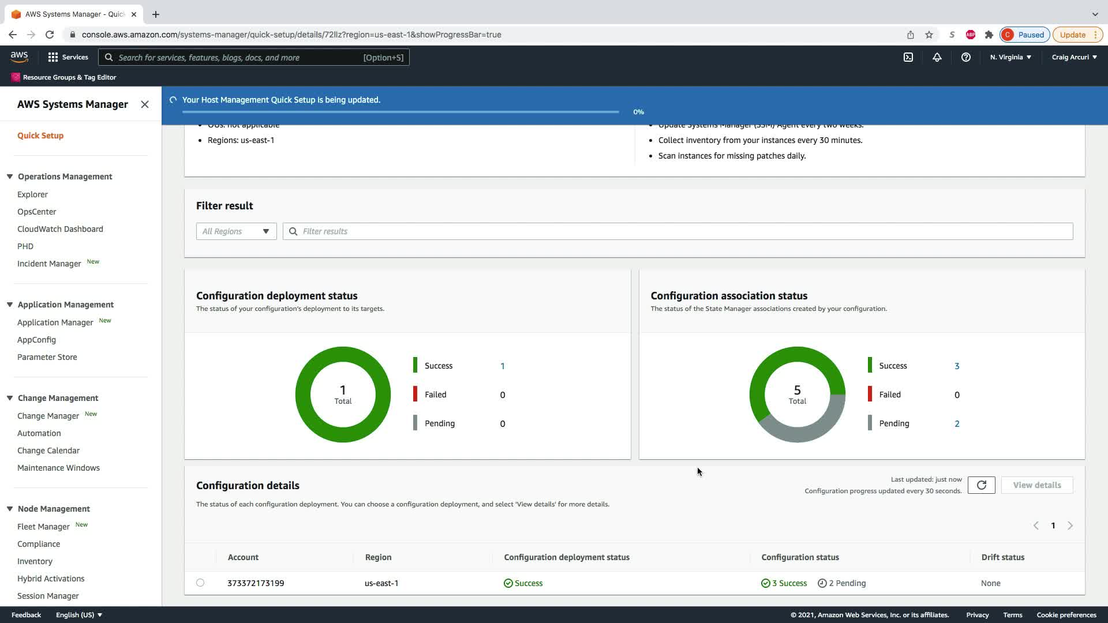This screenshot has width=1108, height=623.
Task: Select the account 373372173199 radio button
Action: [200, 583]
